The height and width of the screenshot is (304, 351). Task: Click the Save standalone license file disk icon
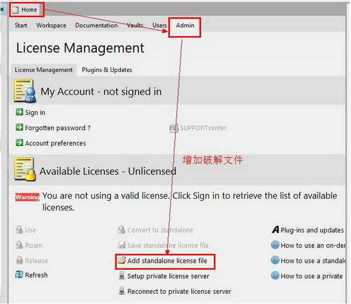[x=121, y=245]
